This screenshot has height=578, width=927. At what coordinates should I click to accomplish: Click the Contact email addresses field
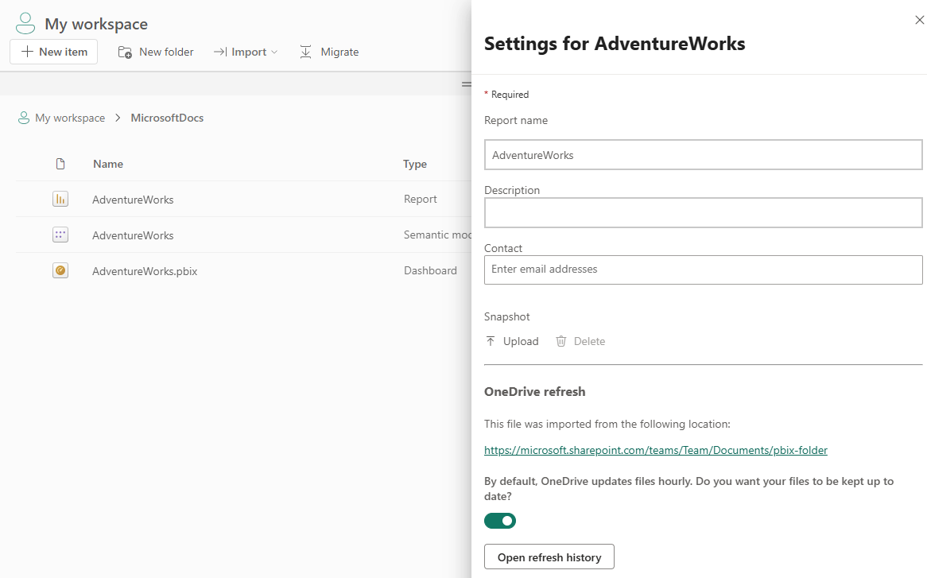coord(703,270)
